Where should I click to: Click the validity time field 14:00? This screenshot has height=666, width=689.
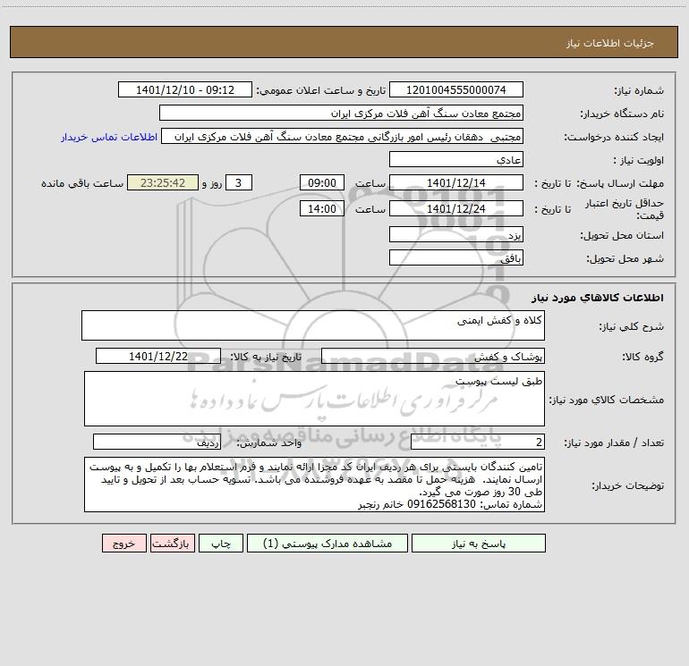coord(321,208)
